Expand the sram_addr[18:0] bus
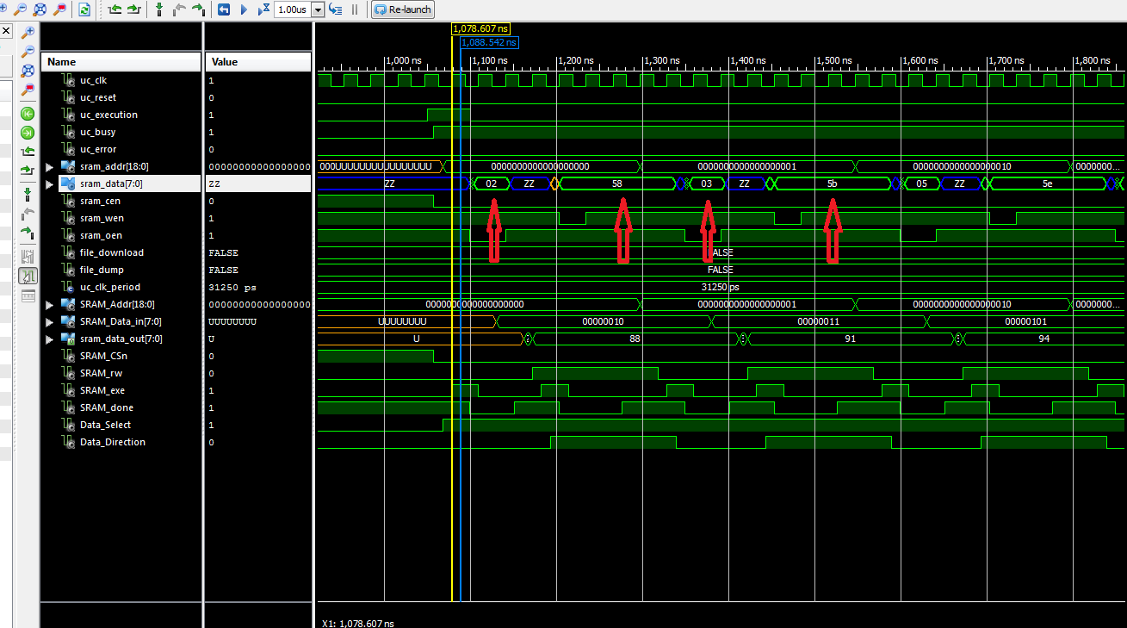Image resolution: width=1127 pixels, height=628 pixels. coord(49,166)
